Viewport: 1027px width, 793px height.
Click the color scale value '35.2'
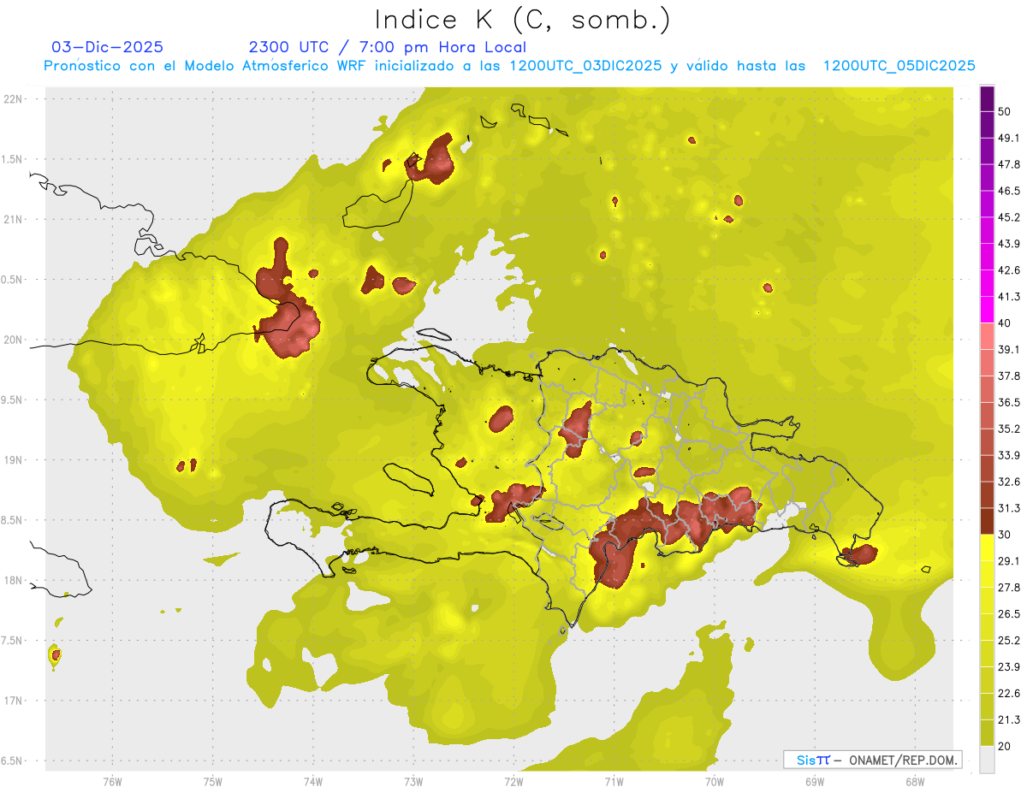pos(1009,429)
